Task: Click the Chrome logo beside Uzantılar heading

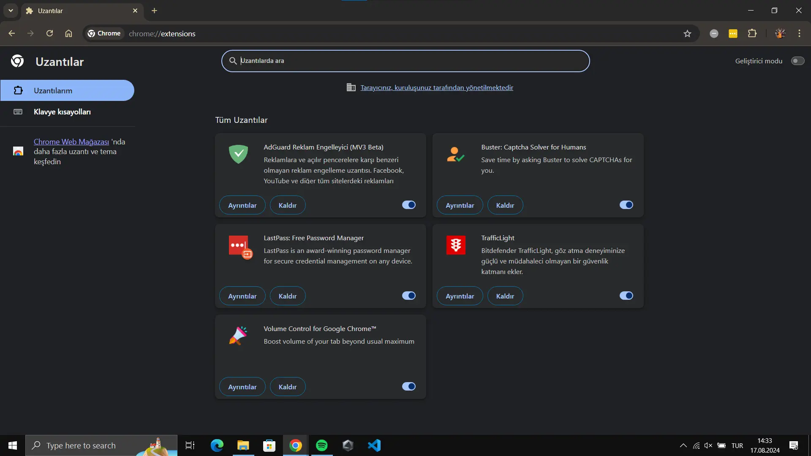Action: [x=17, y=61]
